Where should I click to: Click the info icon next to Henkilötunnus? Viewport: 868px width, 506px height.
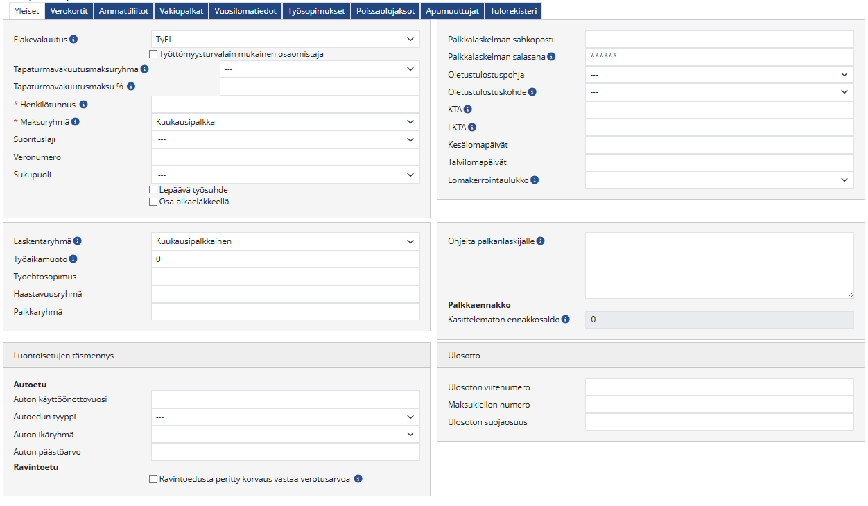pyautogui.click(x=83, y=105)
